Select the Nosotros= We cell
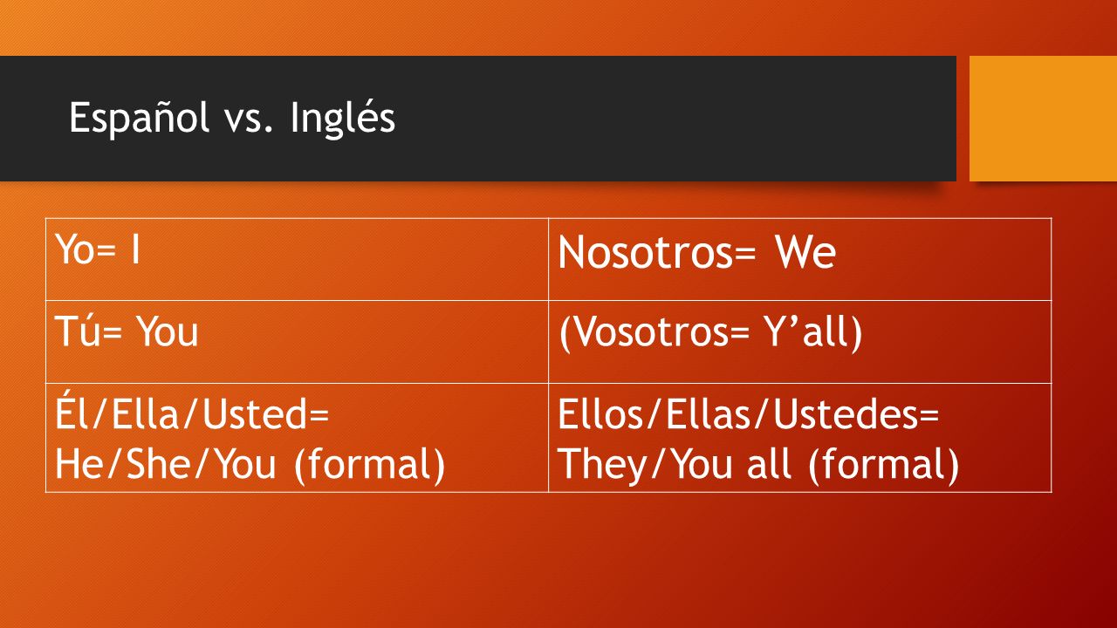The height and width of the screenshot is (628, 1117). tap(800, 259)
